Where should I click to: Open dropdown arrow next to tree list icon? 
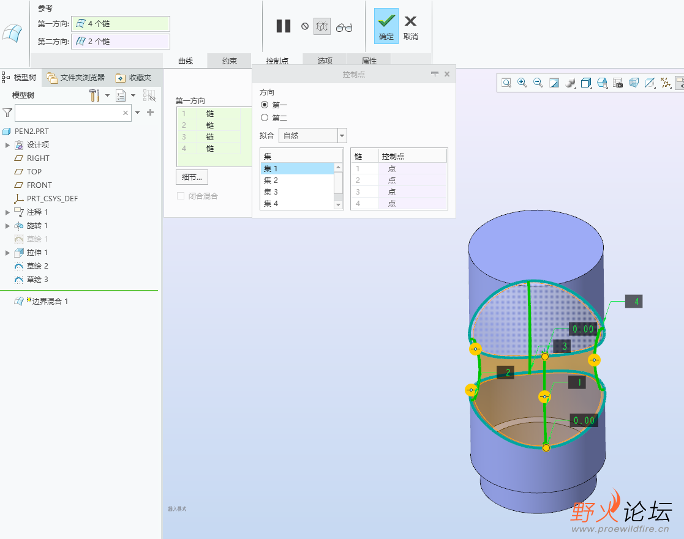tap(133, 95)
